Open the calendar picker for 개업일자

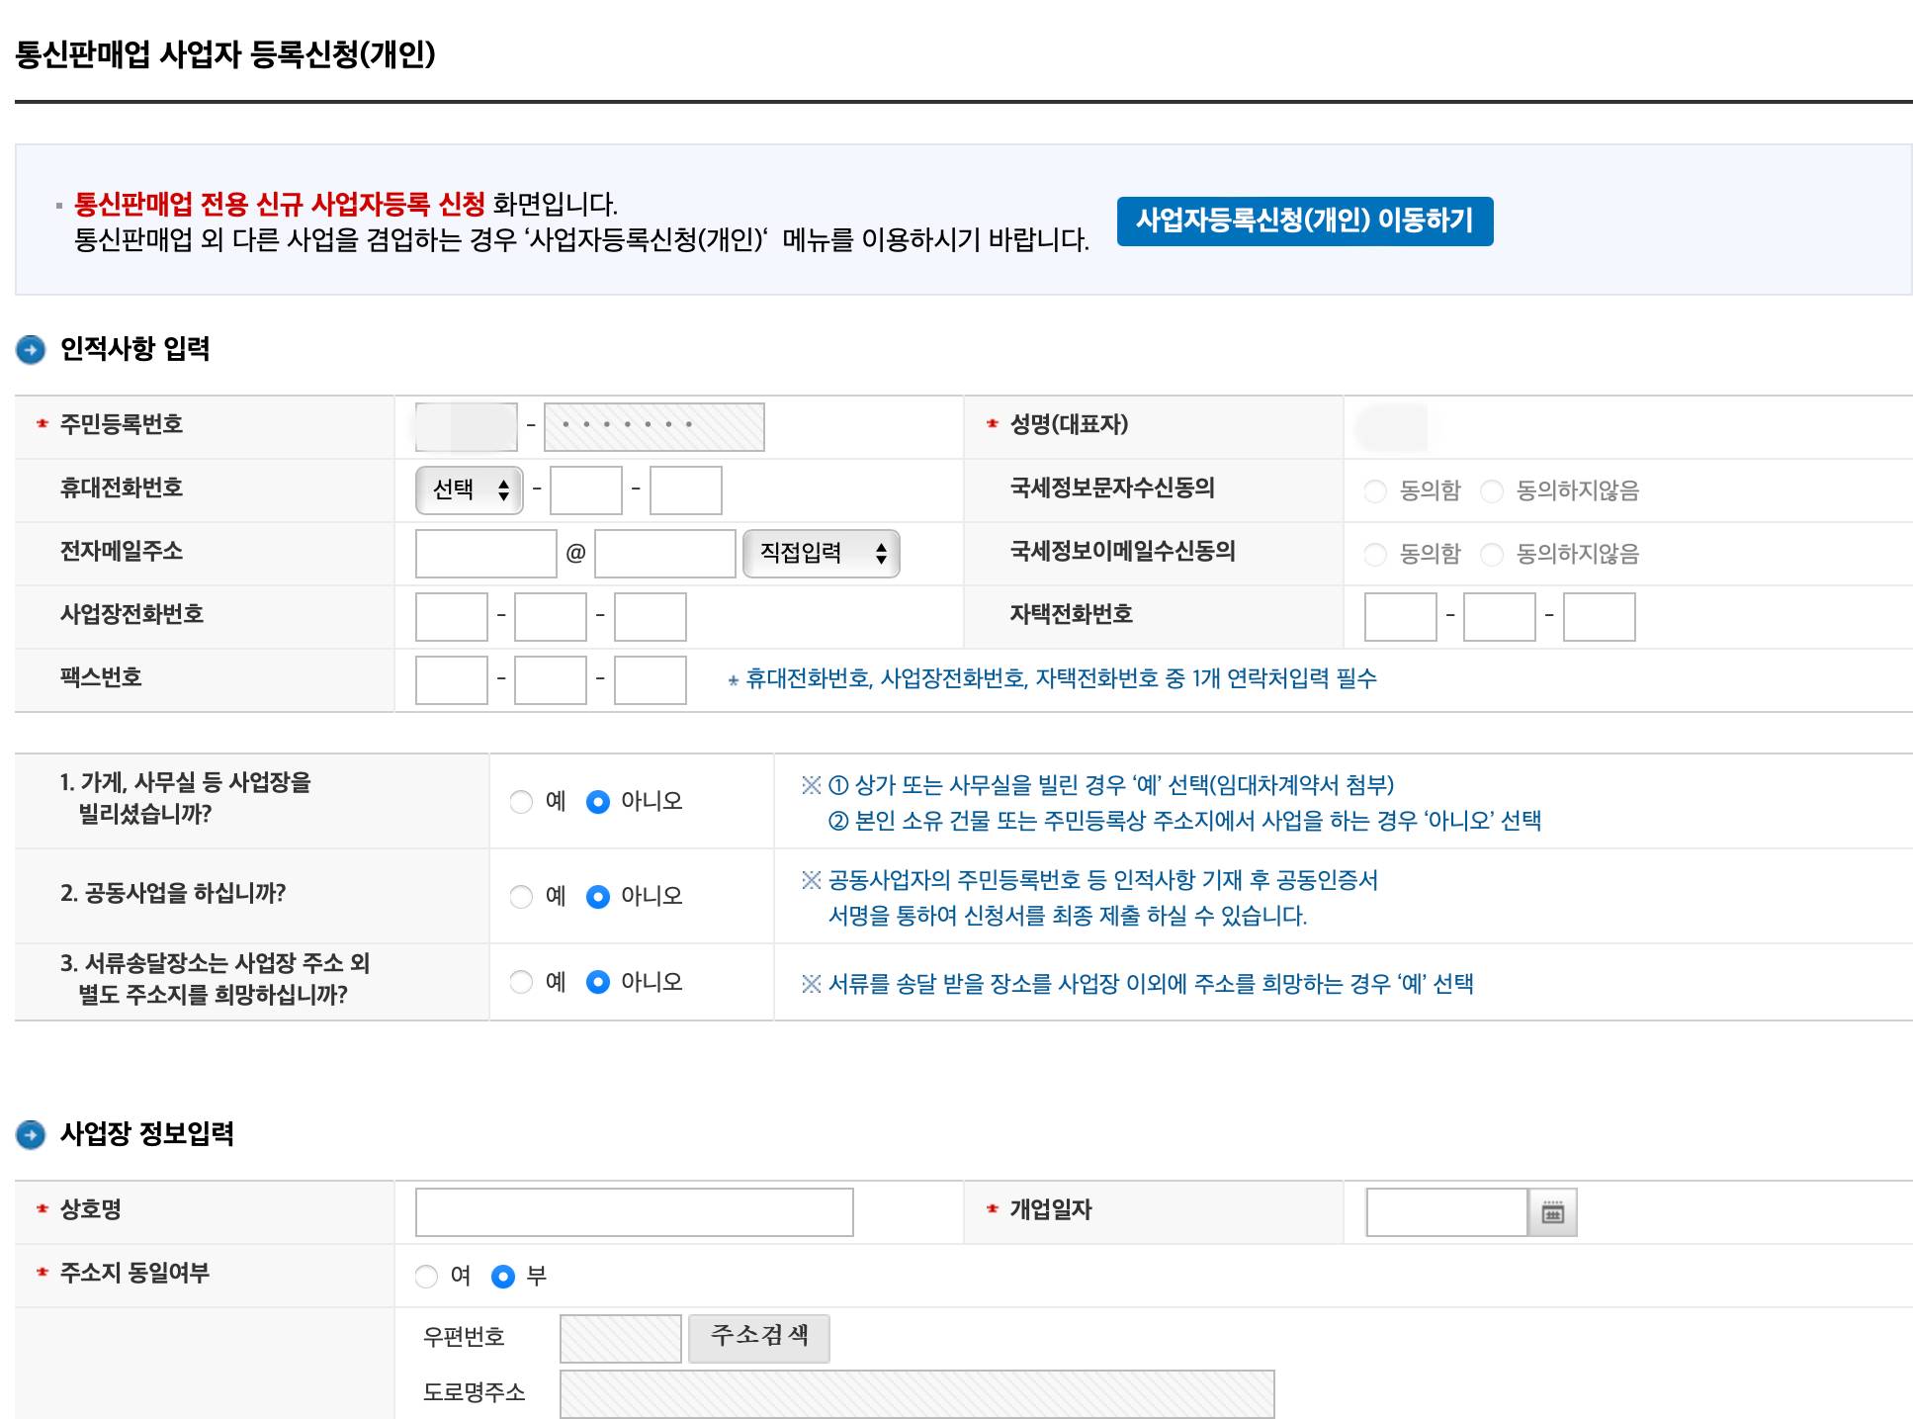pyautogui.click(x=1554, y=1210)
